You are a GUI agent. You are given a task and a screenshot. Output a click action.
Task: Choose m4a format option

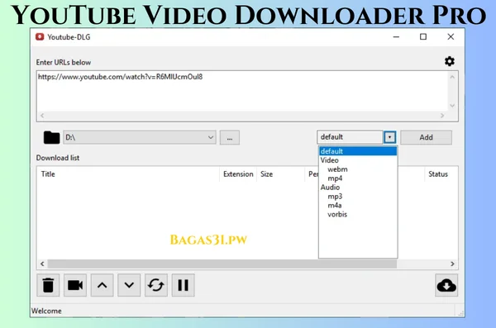(358, 205)
